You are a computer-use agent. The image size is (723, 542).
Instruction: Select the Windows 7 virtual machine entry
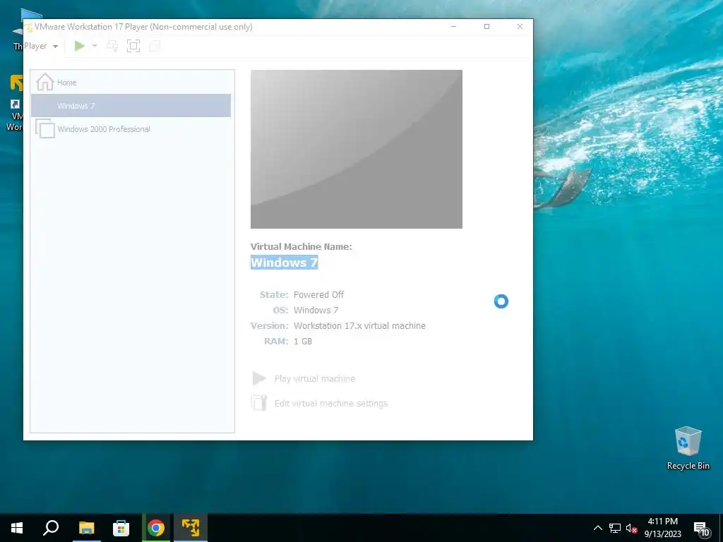[131, 106]
